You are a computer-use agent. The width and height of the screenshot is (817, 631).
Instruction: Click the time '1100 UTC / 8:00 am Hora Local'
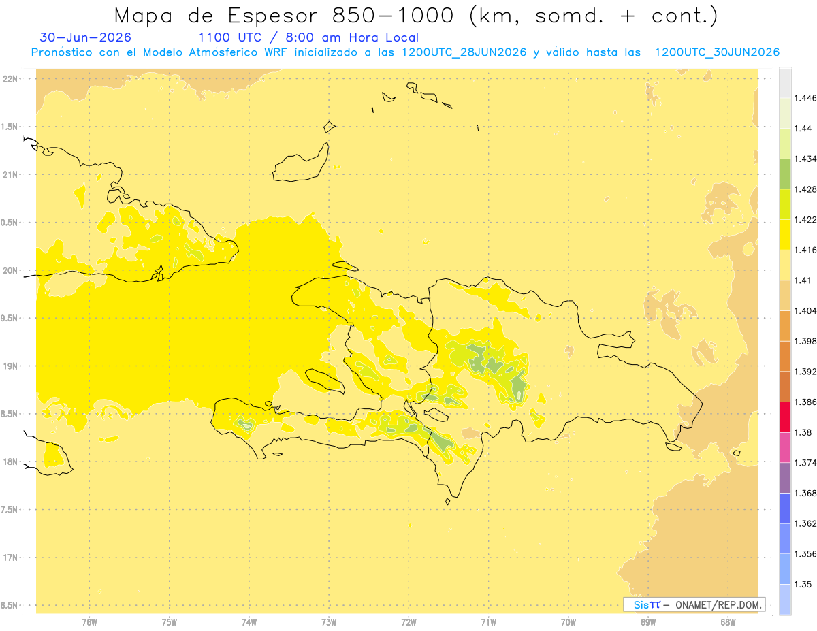(308, 37)
